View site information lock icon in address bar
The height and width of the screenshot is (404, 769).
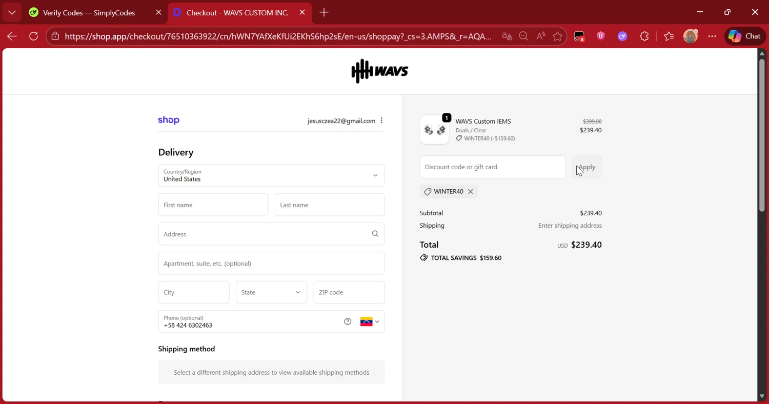tap(55, 36)
